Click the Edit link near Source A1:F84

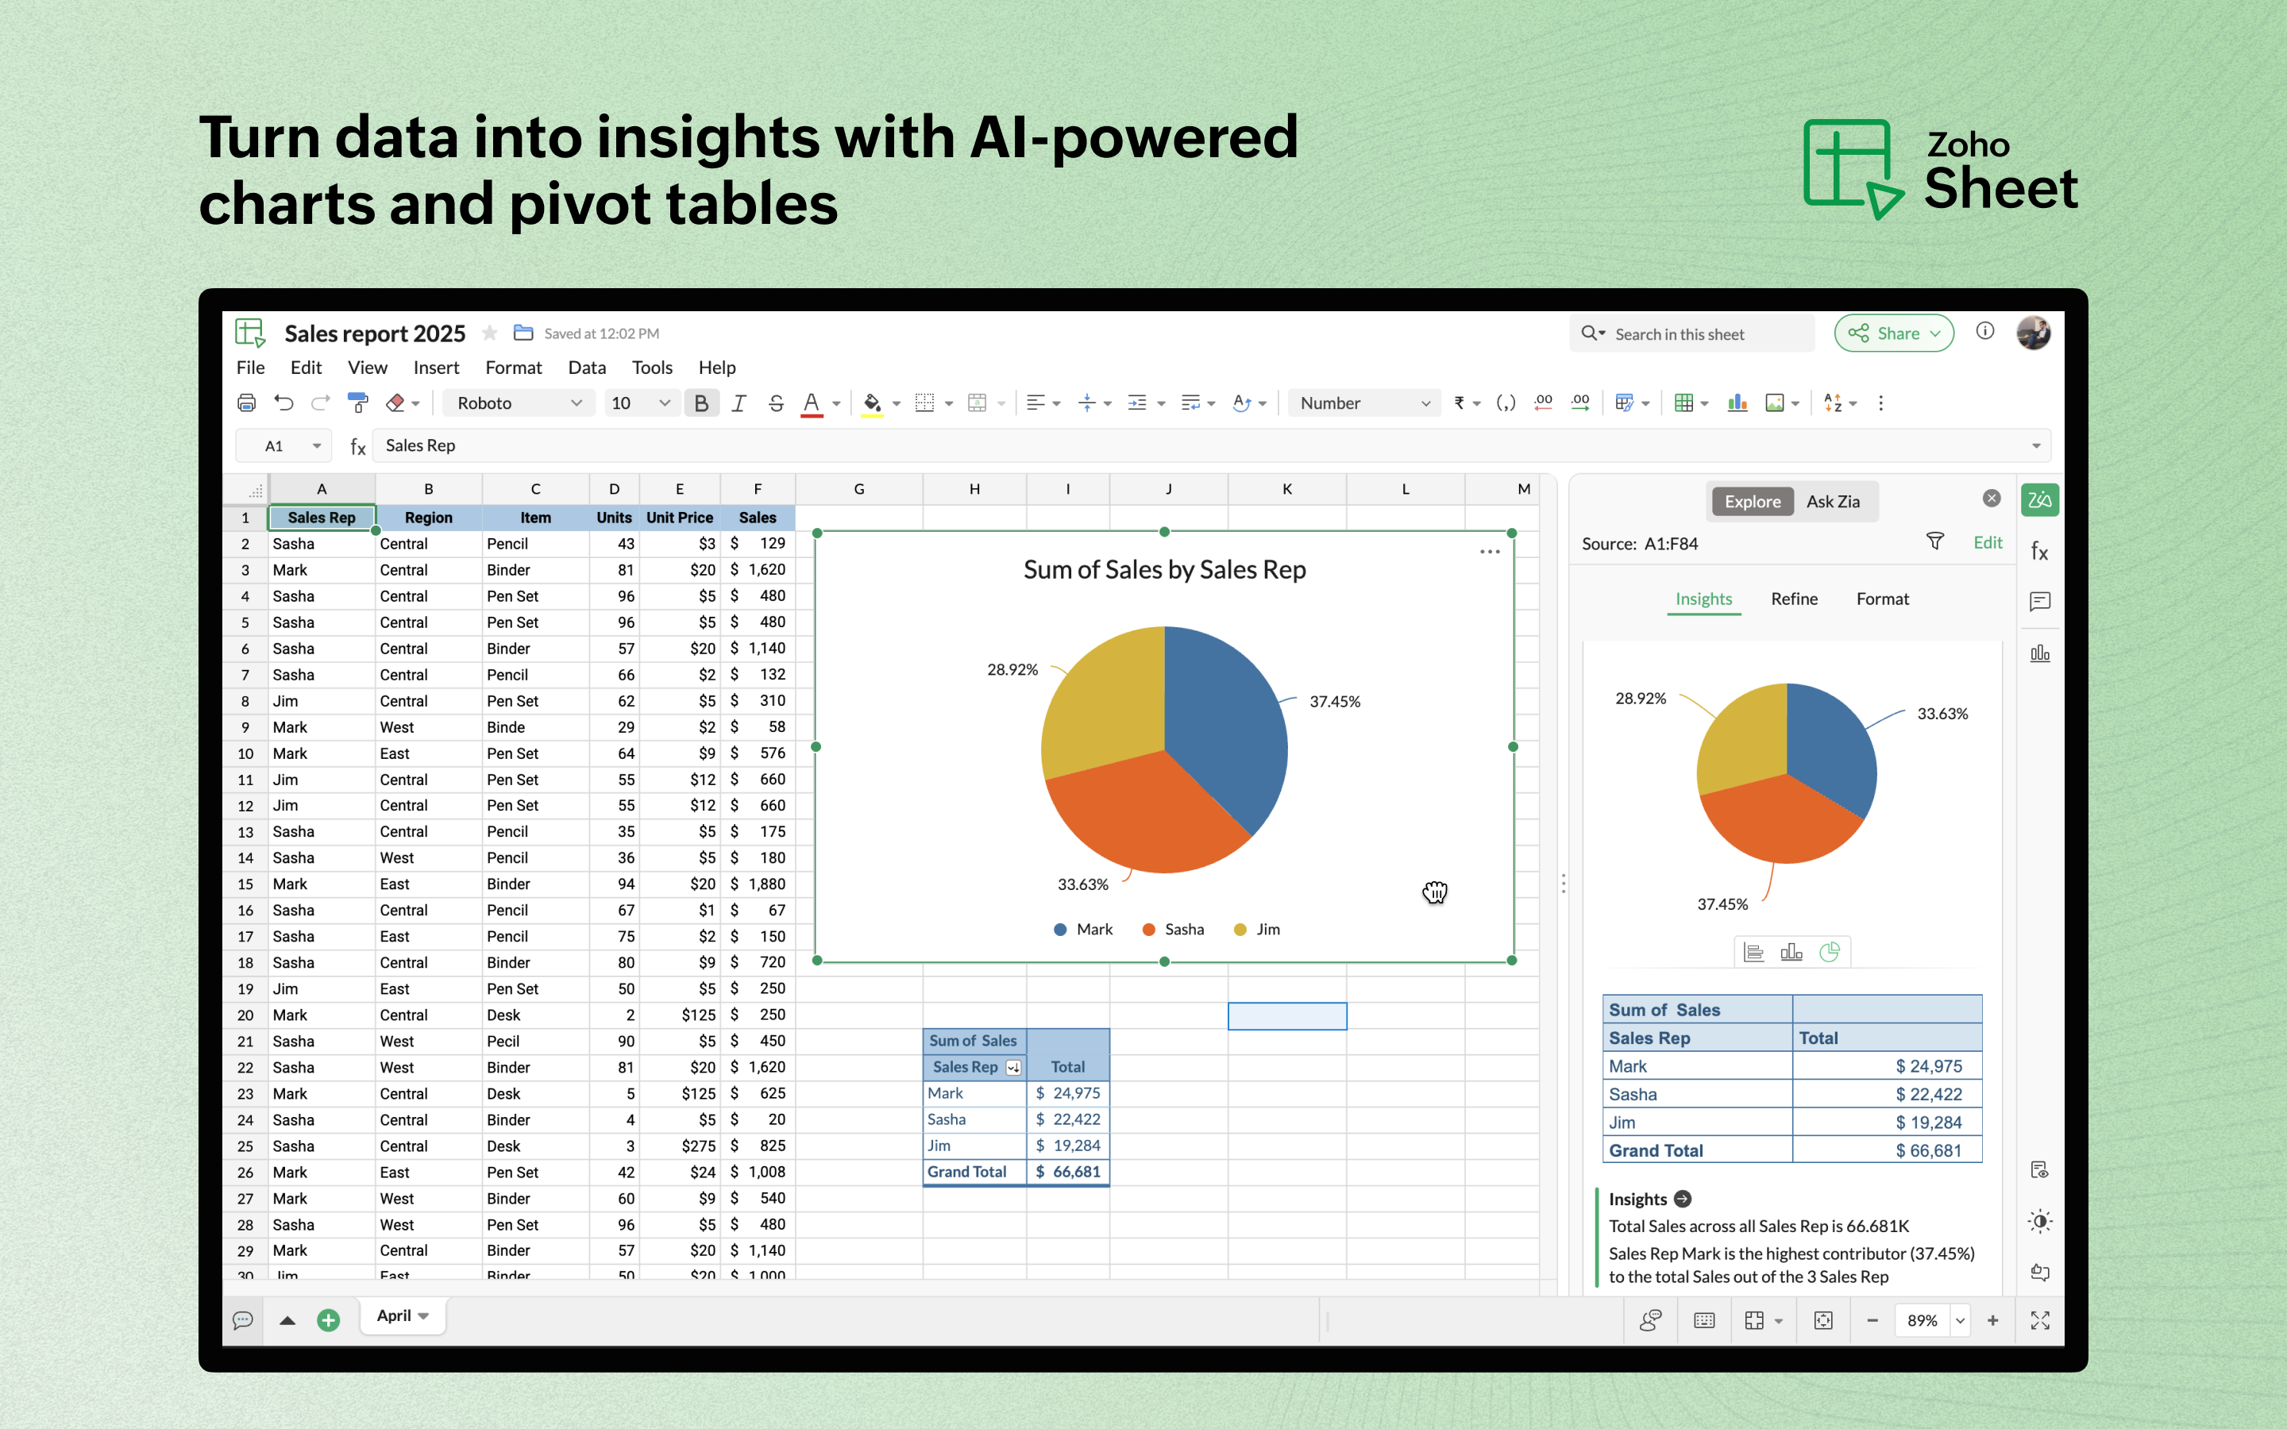click(x=1988, y=541)
